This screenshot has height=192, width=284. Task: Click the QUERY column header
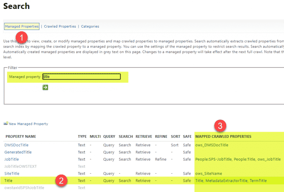pyautogui.click(x=109, y=137)
